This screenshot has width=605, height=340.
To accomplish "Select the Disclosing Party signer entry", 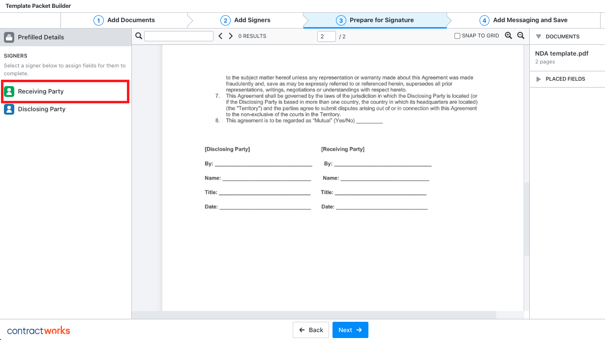I will [49, 109].
